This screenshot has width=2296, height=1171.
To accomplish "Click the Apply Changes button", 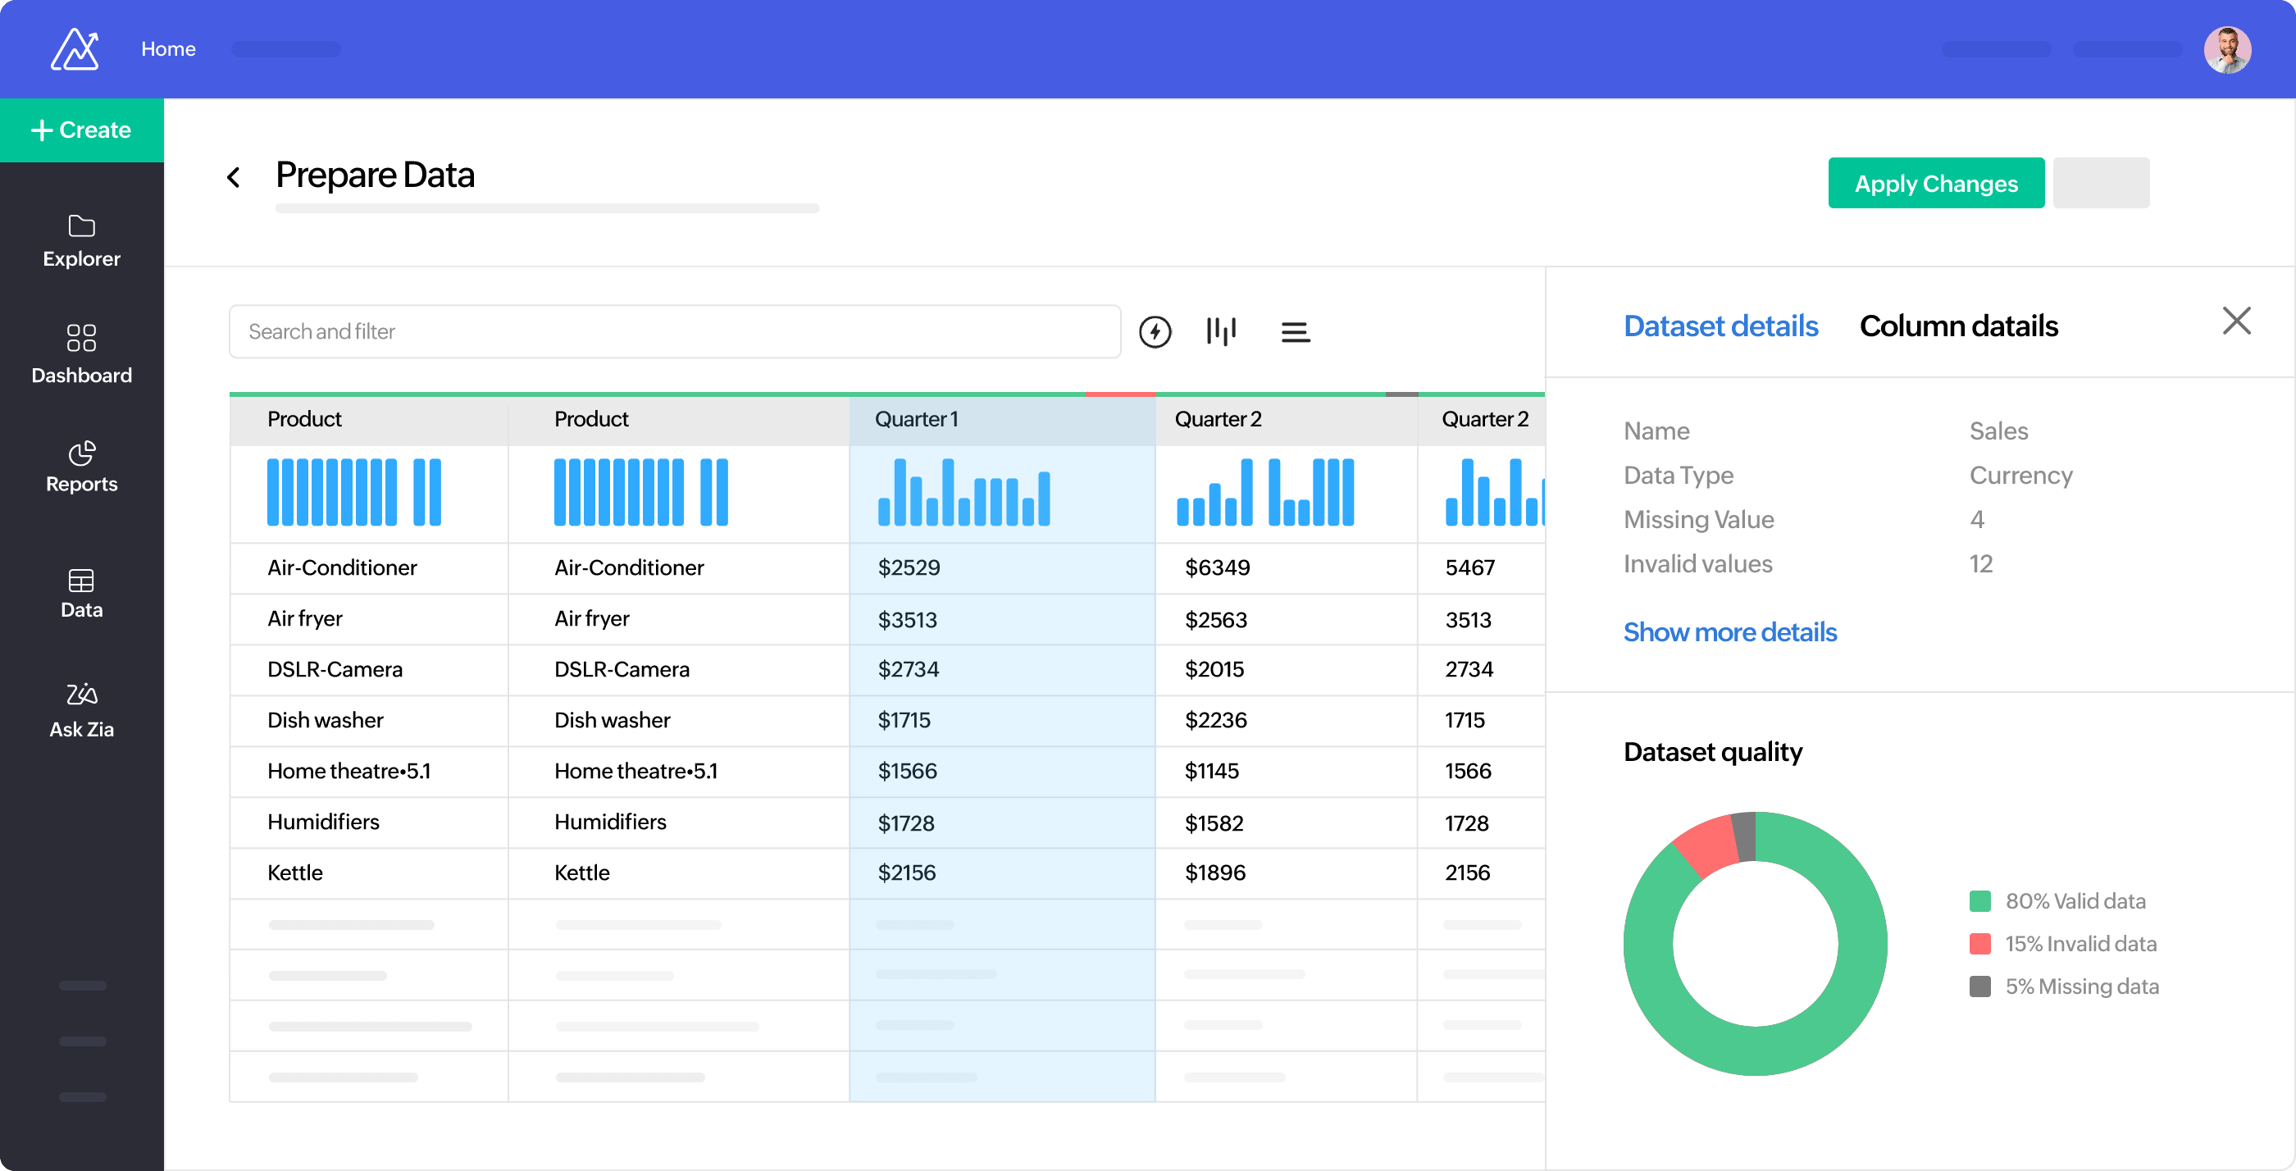I will 1936,183.
